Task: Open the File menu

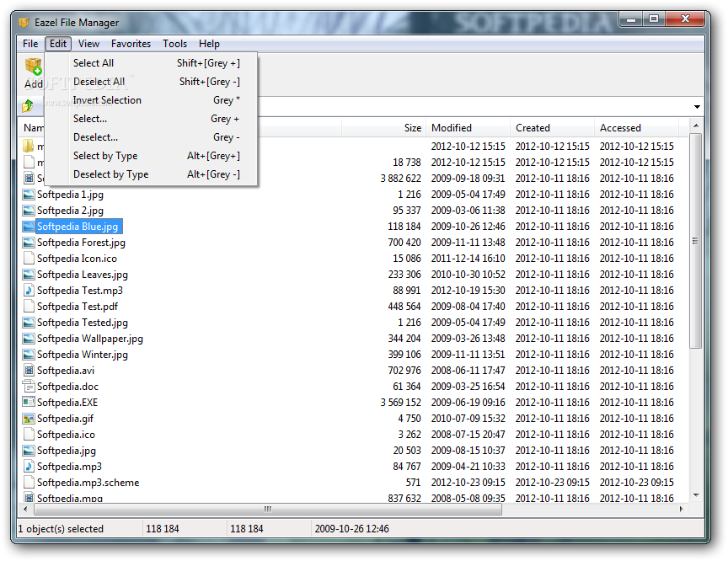Action: [30, 44]
